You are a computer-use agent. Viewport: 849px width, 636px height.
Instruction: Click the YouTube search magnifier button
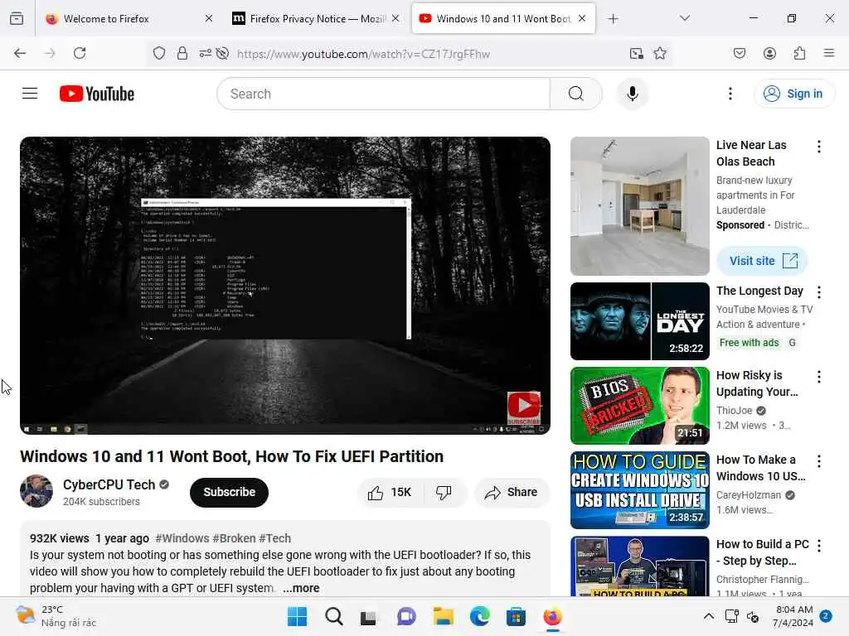coord(575,94)
